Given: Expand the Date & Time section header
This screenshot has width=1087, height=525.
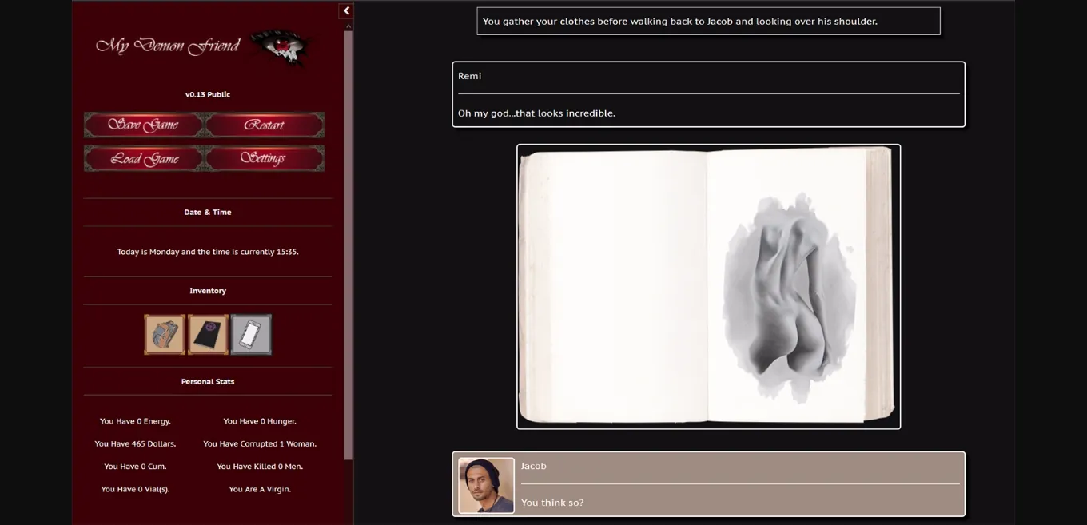Looking at the screenshot, I should (x=207, y=212).
